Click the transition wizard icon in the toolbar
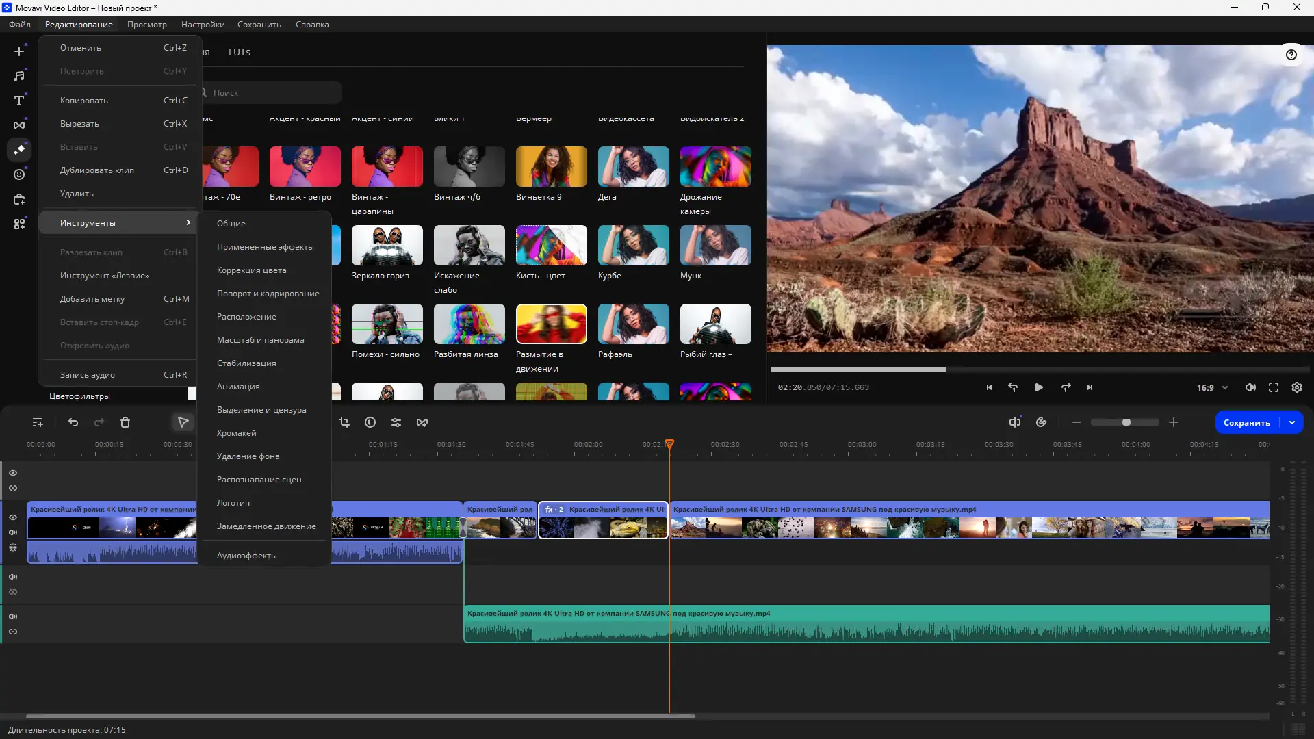 pos(422,423)
